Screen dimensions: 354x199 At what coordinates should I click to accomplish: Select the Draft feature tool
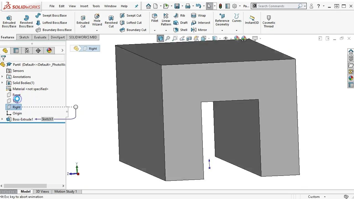[180, 23]
